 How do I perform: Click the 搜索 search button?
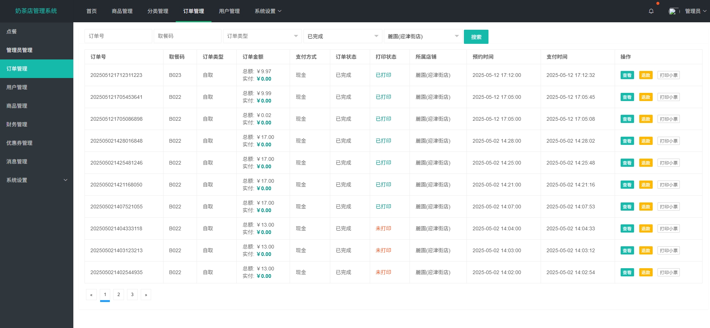tap(476, 37)
